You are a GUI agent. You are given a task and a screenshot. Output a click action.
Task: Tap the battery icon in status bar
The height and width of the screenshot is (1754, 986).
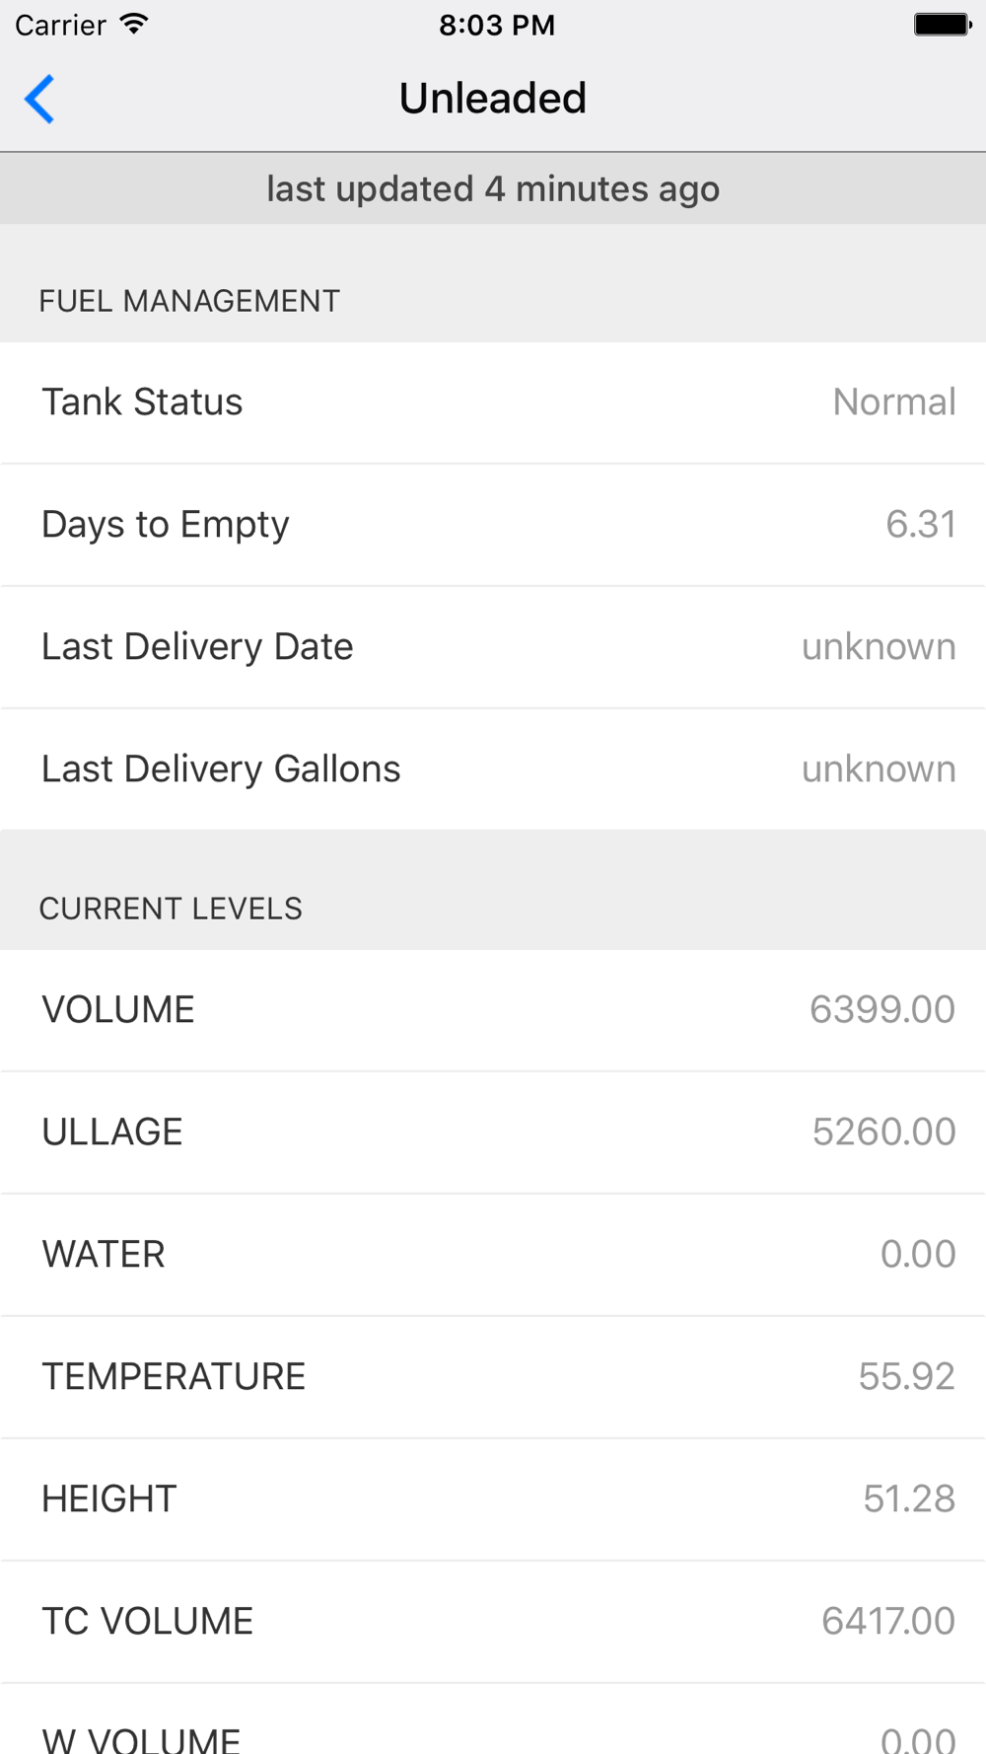click(943, 25)
